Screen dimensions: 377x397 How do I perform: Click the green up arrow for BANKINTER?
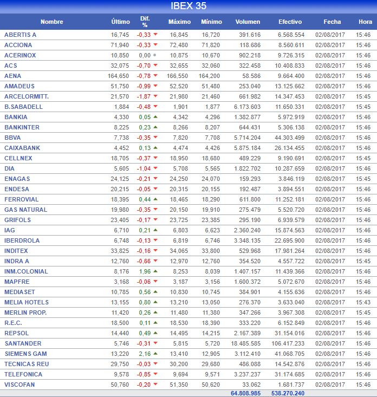155,127
